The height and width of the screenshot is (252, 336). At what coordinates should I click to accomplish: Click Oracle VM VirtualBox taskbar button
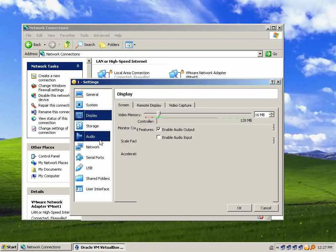coord(99,247)
